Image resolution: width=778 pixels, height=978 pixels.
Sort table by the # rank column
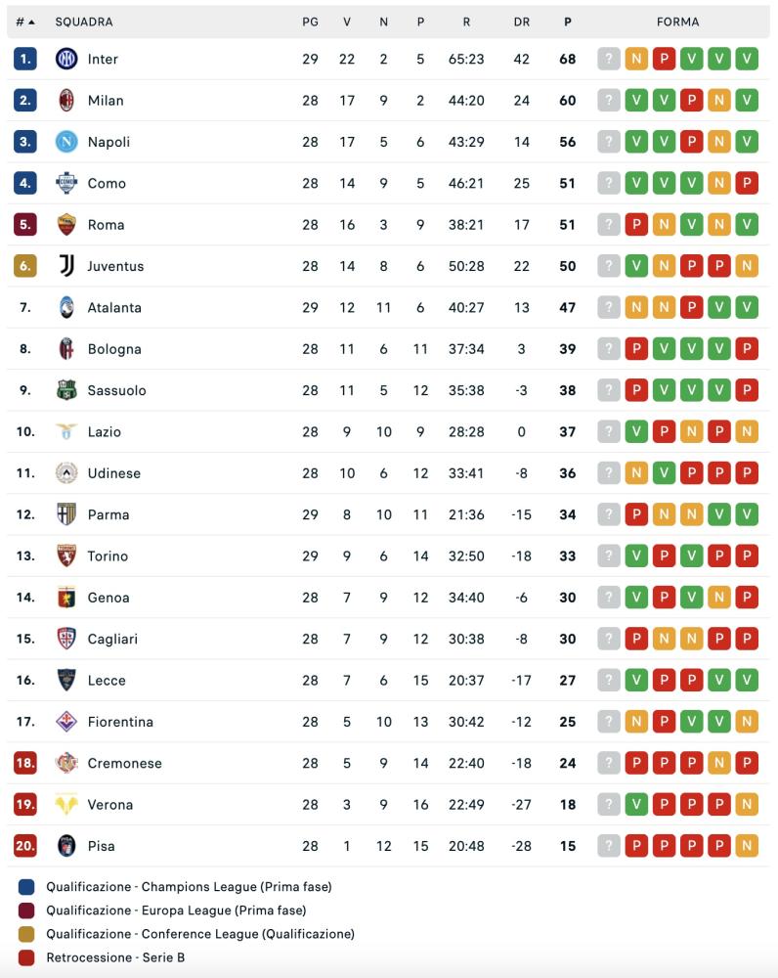(x=24, y=22)
